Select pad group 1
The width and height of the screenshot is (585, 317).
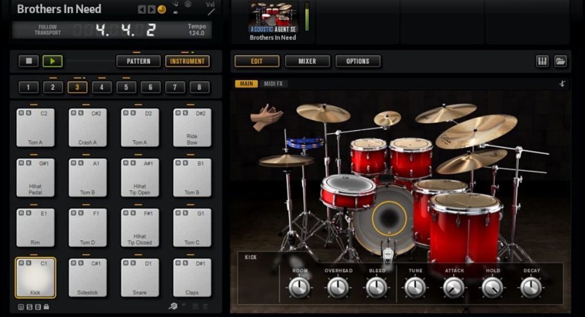[x=29, y=87]
